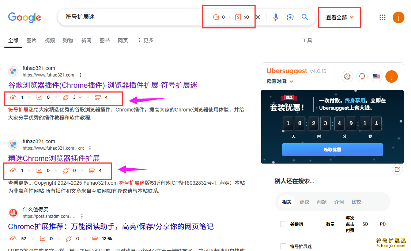Viewport: 411px width, 251px height.
Task: Expand the 隐藏时间 dropdown
Action: (280, 82)
